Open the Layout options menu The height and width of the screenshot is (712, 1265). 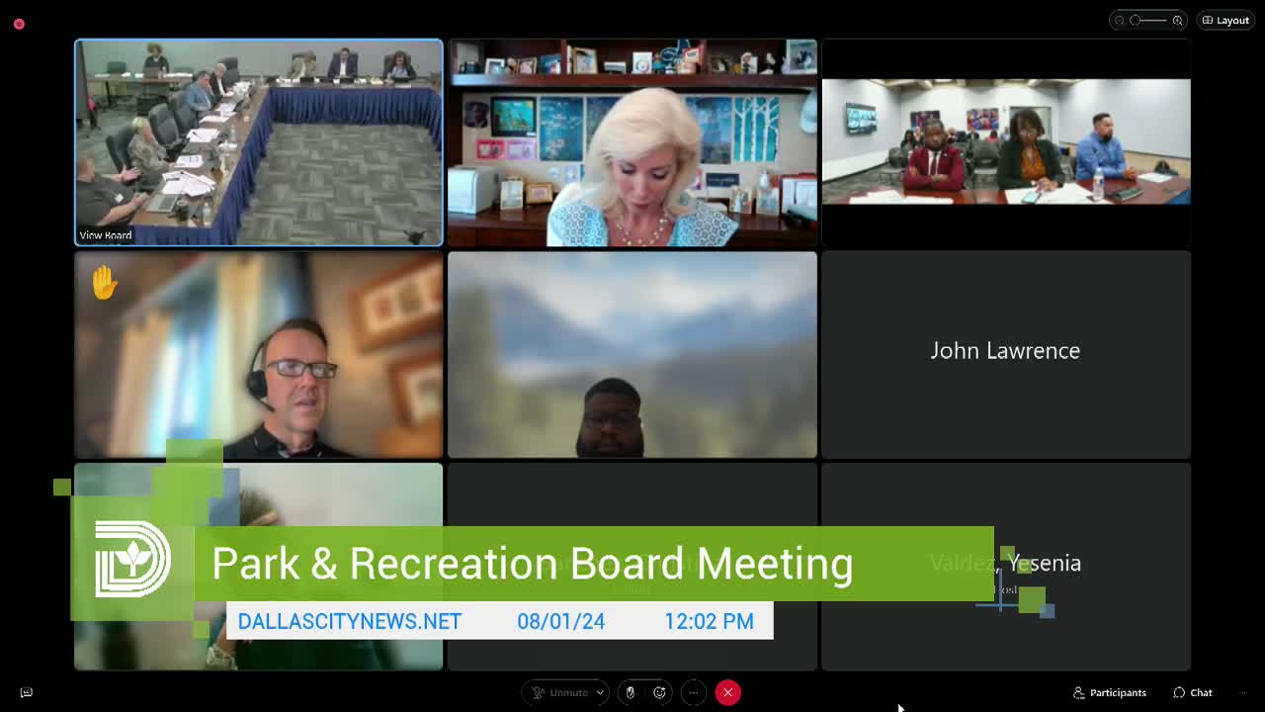tap(1225, 20)
